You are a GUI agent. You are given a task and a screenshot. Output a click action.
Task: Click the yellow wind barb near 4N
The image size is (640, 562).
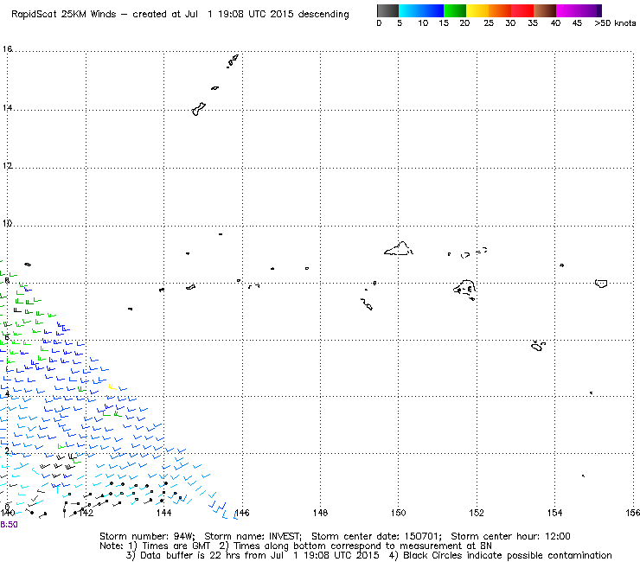[112, 386]
